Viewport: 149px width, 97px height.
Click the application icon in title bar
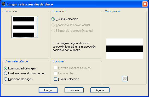tap(3, 4)
